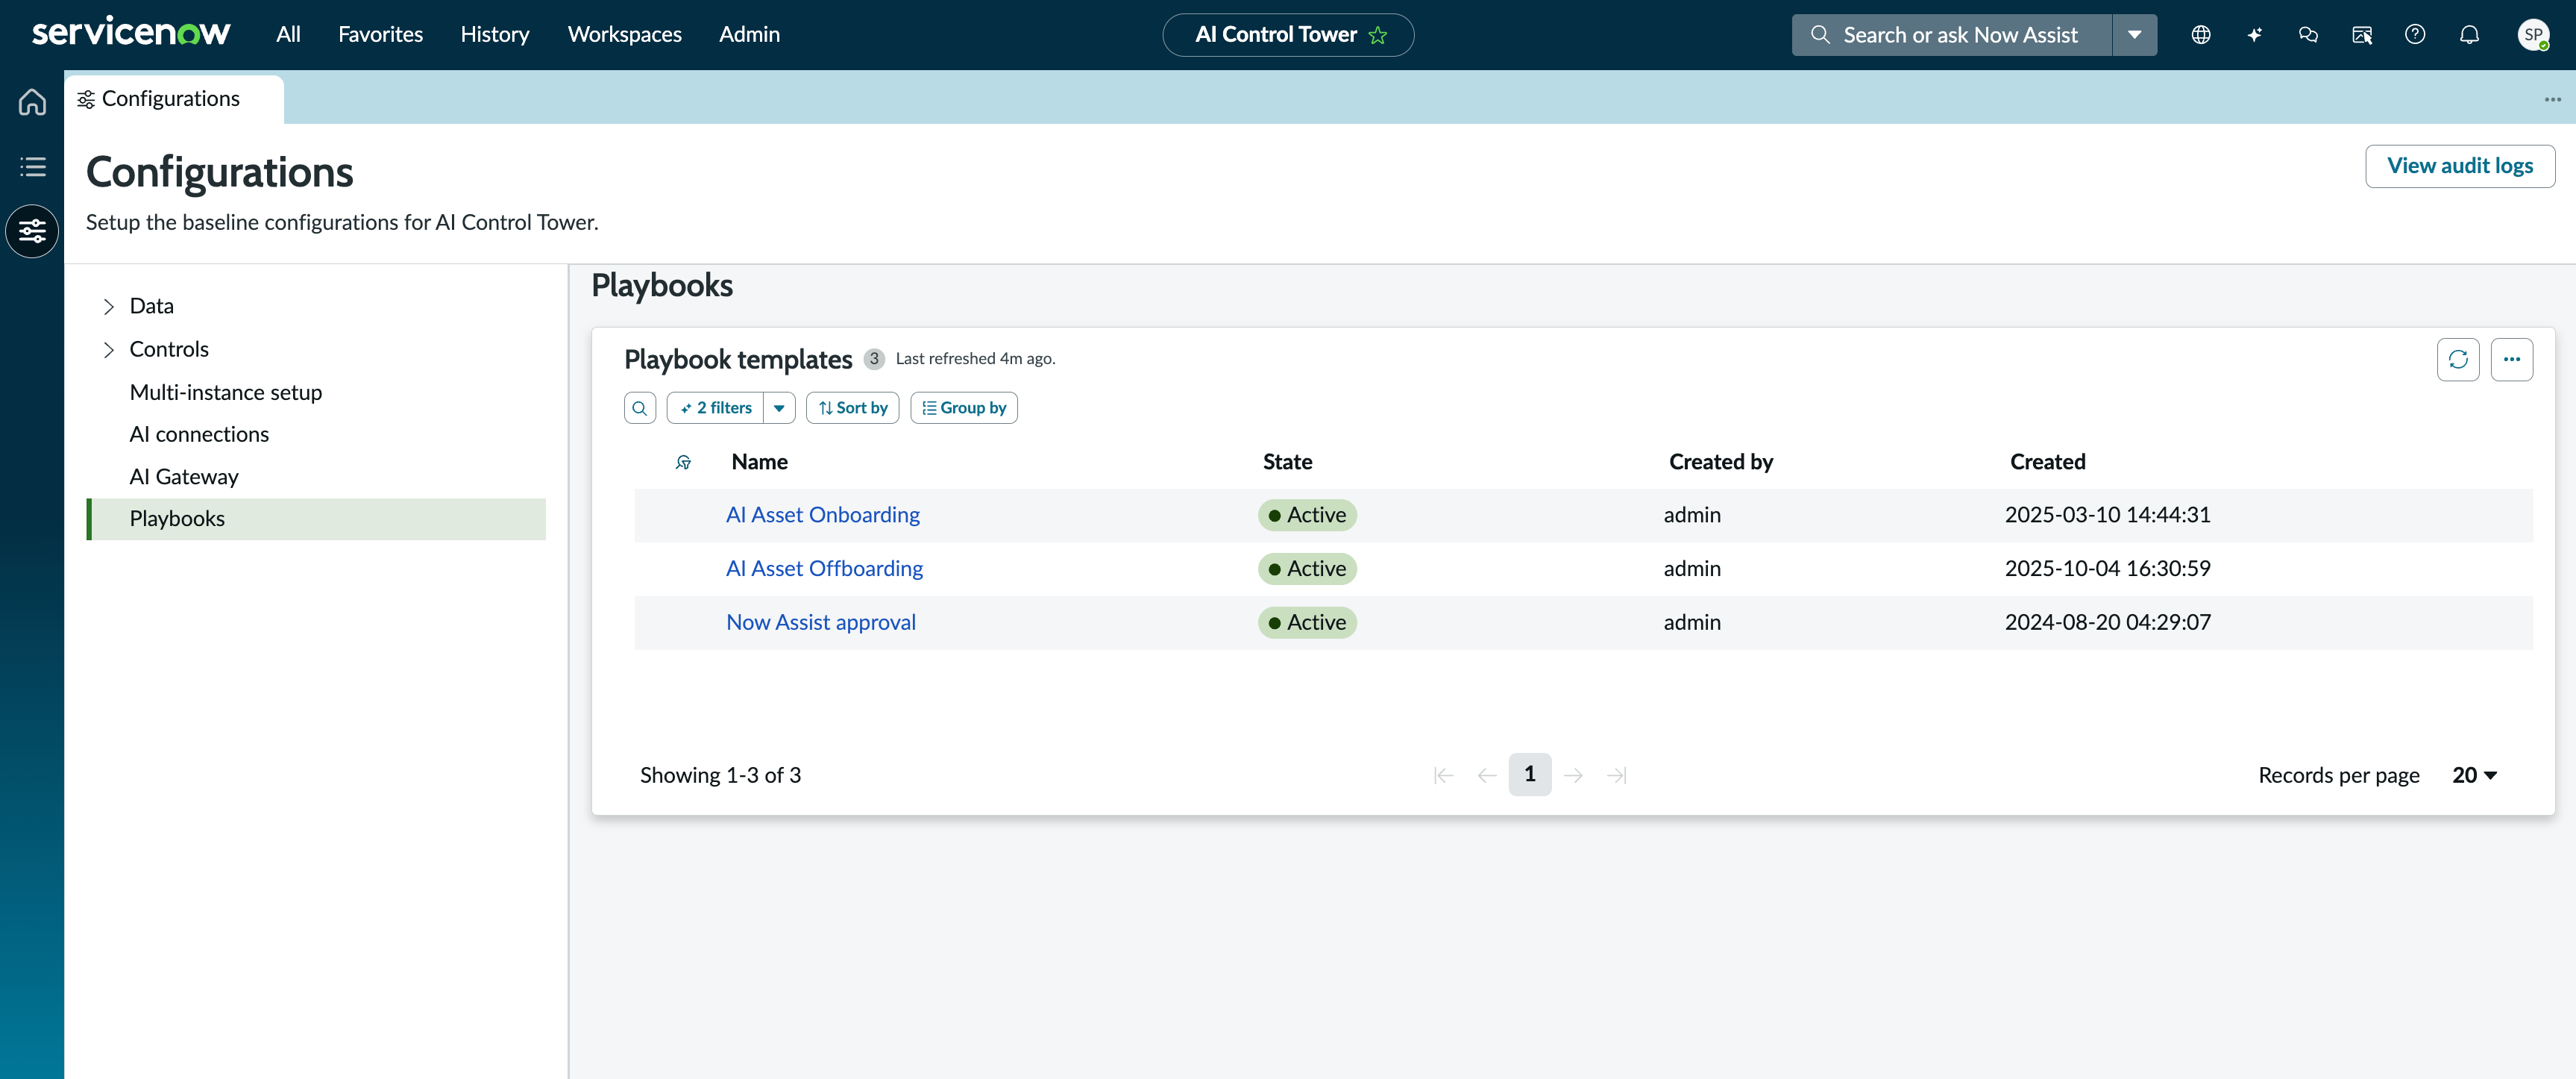Go to the next page of results
This screenshot has height=1079, width=2576.
(1573, 776)
